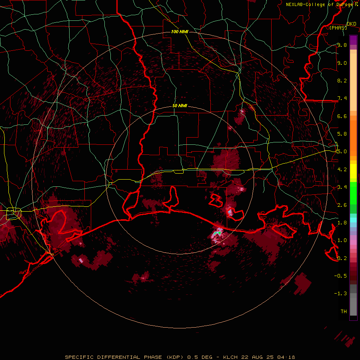
Task: Click the "KLCH" station ID in caption
Action: click(x=231, y=357)
